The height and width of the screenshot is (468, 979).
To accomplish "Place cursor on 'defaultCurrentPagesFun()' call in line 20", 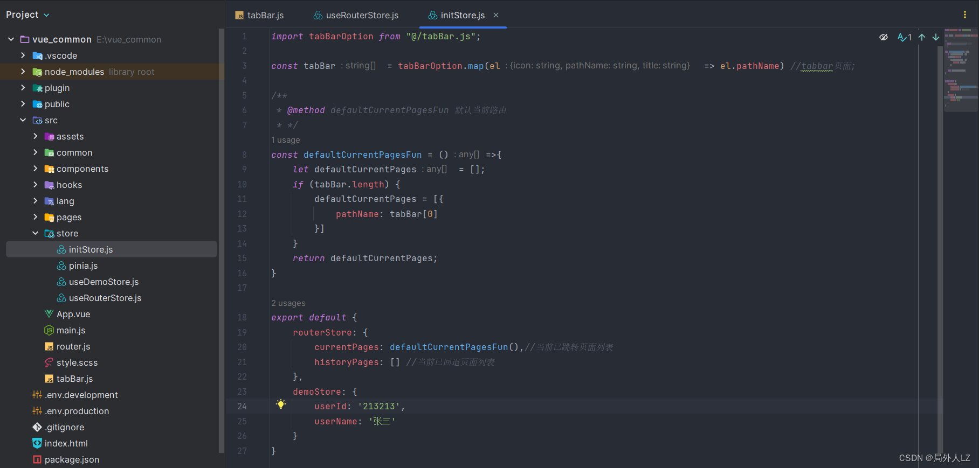I will (454, 347).
